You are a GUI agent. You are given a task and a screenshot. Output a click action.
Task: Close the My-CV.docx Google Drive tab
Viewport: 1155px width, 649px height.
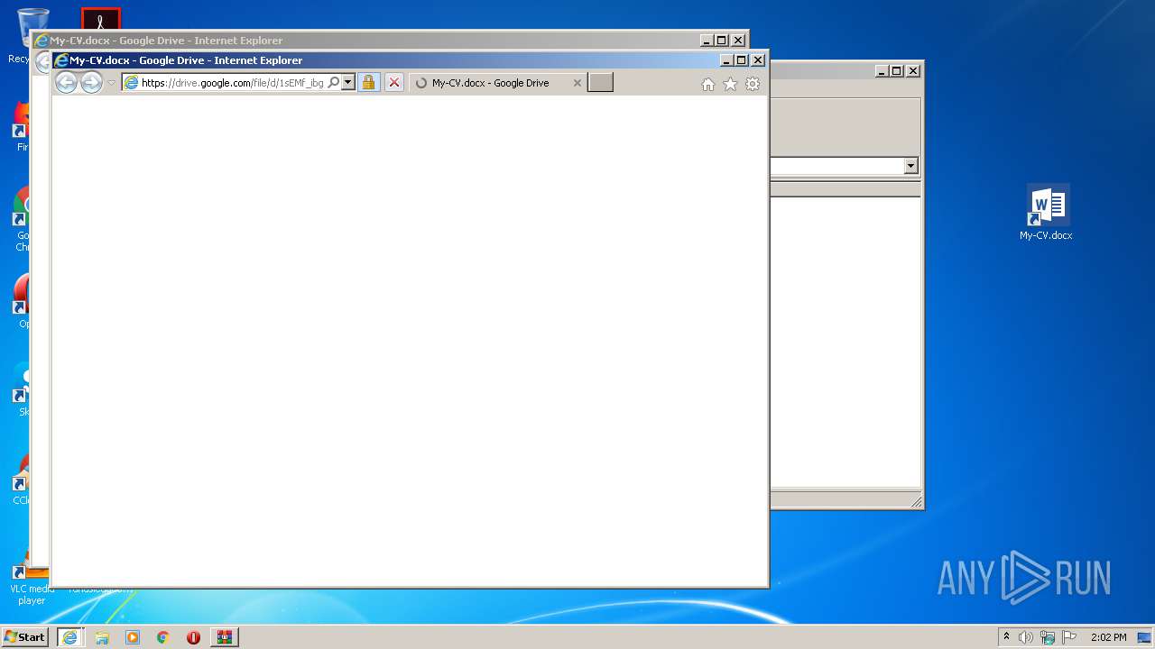click(x=577, y=83)
